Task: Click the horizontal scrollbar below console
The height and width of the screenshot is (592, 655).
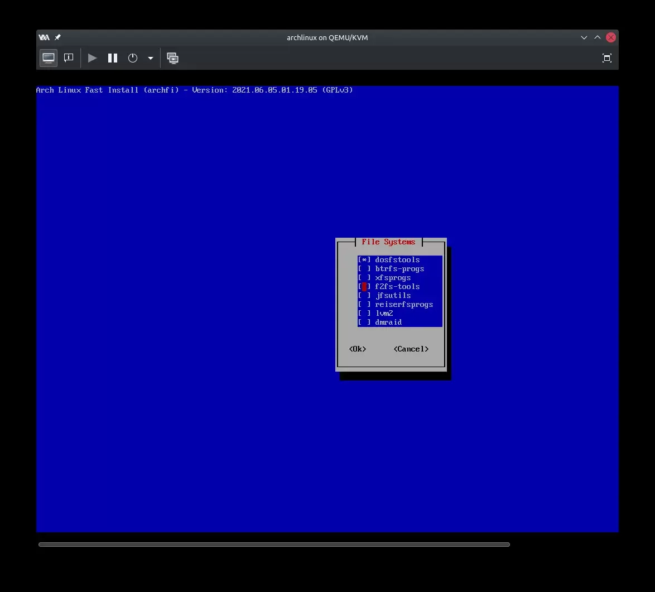Action: click(273, 545)
